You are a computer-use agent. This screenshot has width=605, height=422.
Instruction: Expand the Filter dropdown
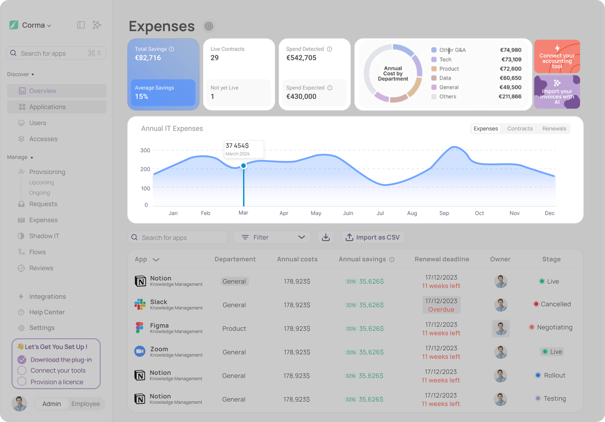click(272, 237)
